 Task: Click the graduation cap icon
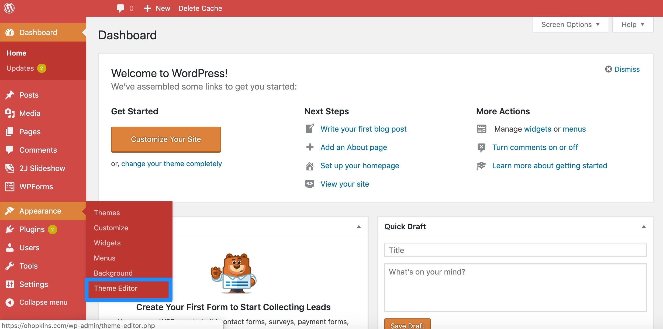tap(481, 166)
